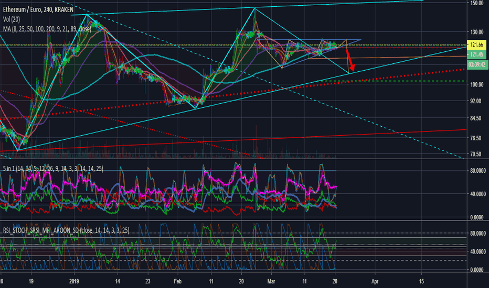Click the 84.50 price axis label
Screen dimensions: 489x288
[x=475, y=118]
